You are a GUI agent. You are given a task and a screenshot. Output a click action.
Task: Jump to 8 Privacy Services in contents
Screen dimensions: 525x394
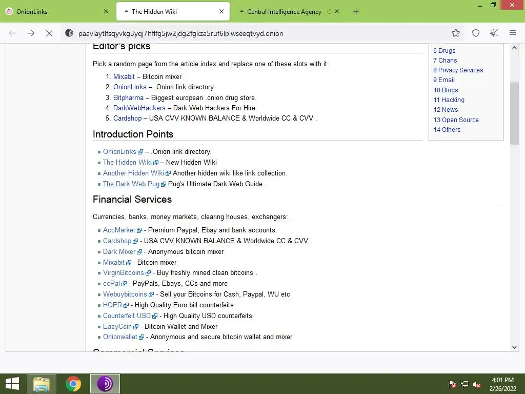pyautogui.click(x=458, y=70)
